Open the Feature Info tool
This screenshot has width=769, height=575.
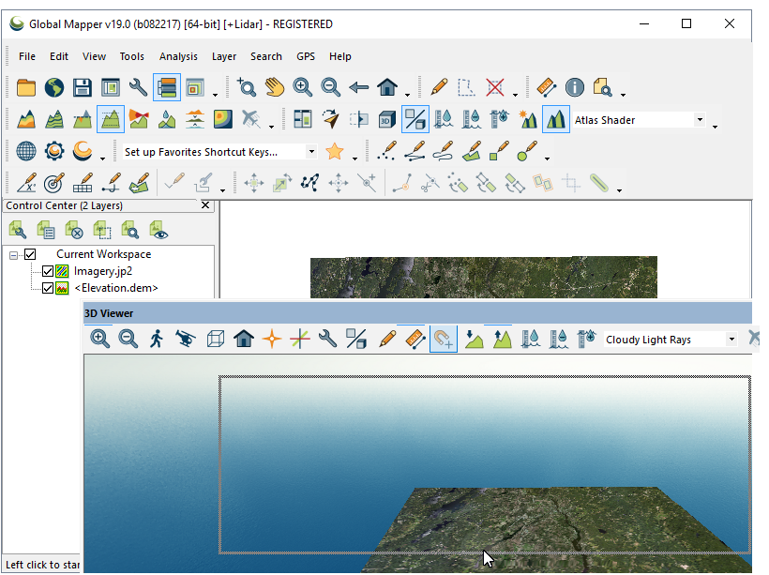point(575,88)
